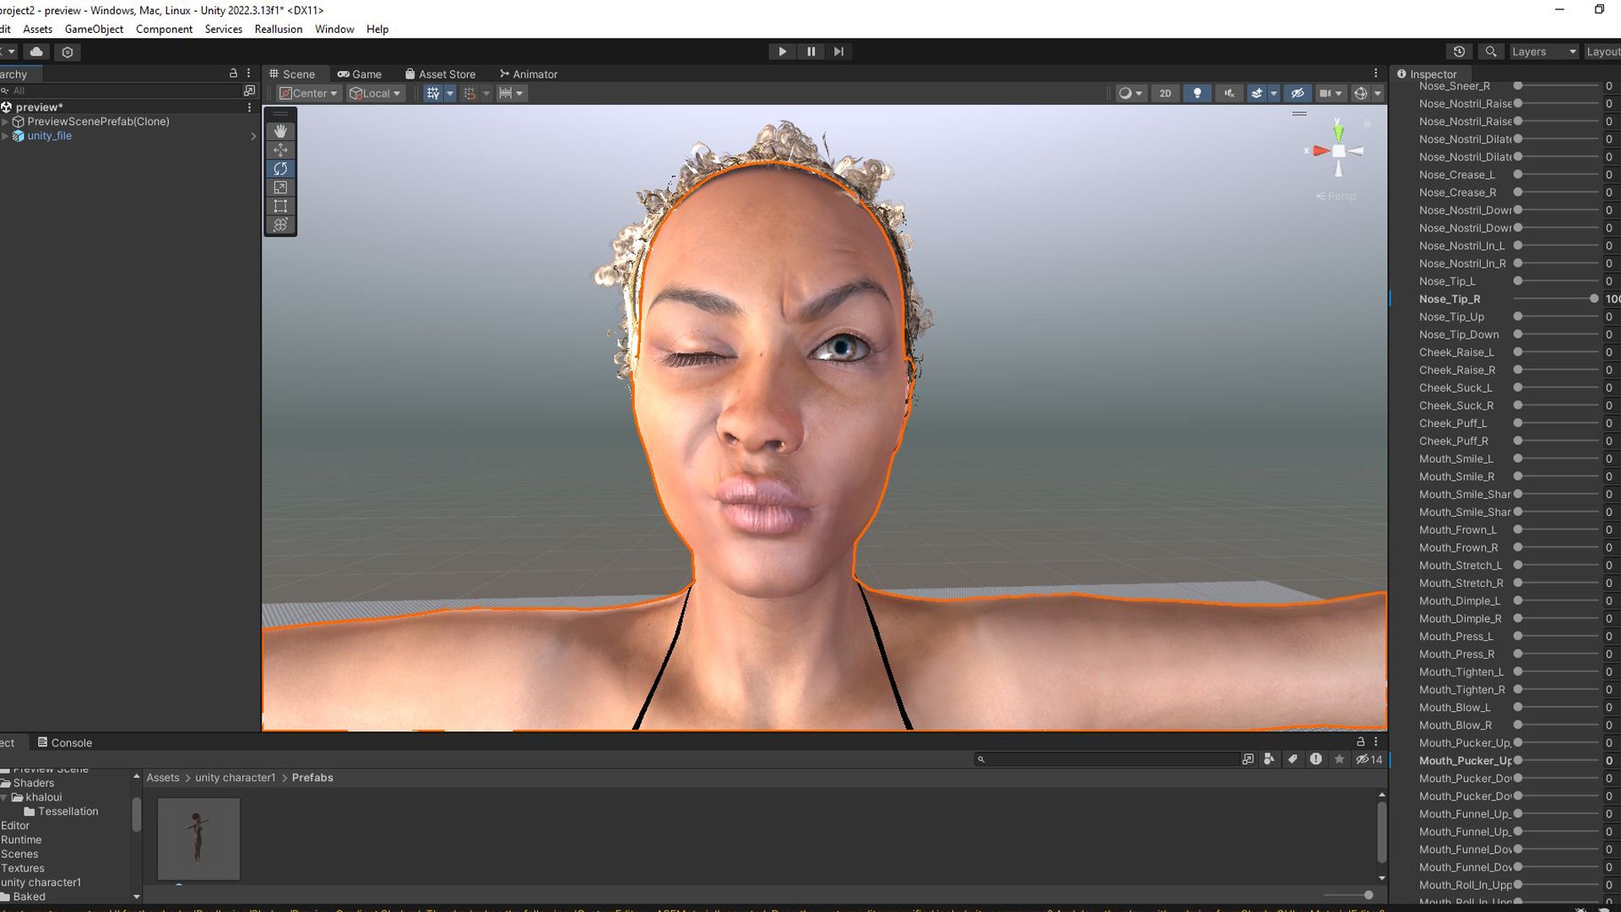This screenshot has width=1621, height=912.
Task: Click the Scene view orientation gizmo center
Action: (1339, 151)
